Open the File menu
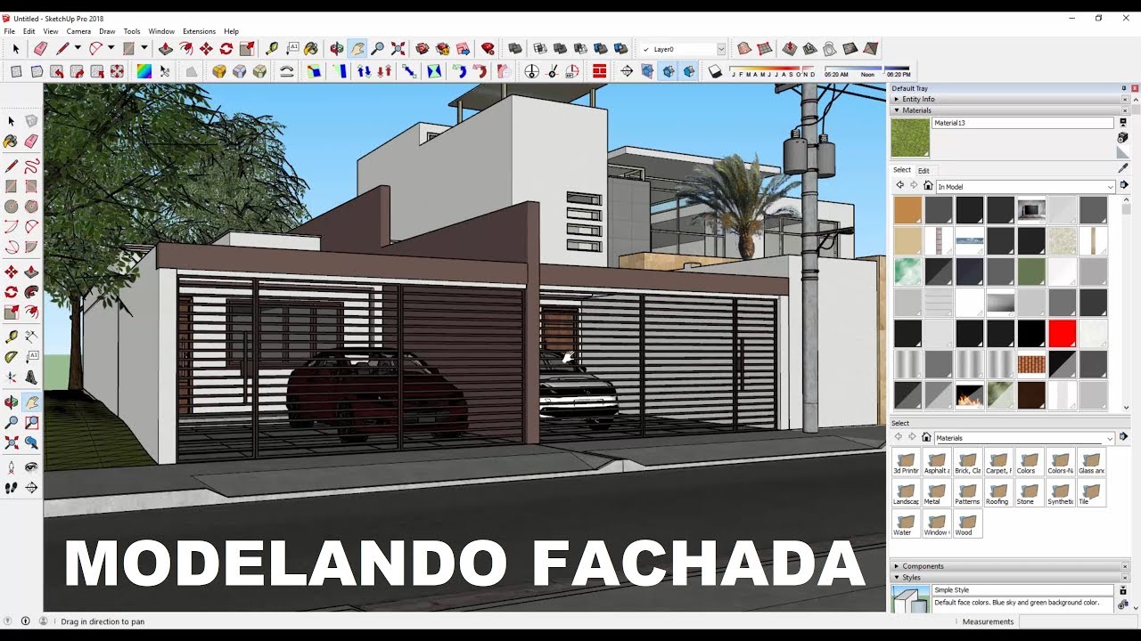Screen dimensions: 1141x641 tap(9, 31)
